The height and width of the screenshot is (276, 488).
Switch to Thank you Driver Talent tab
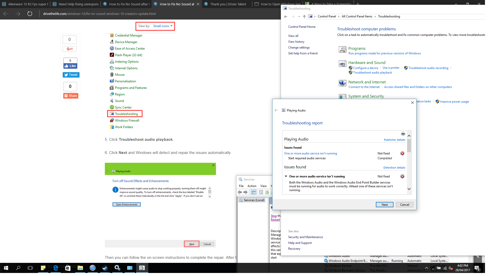[228, 4]
